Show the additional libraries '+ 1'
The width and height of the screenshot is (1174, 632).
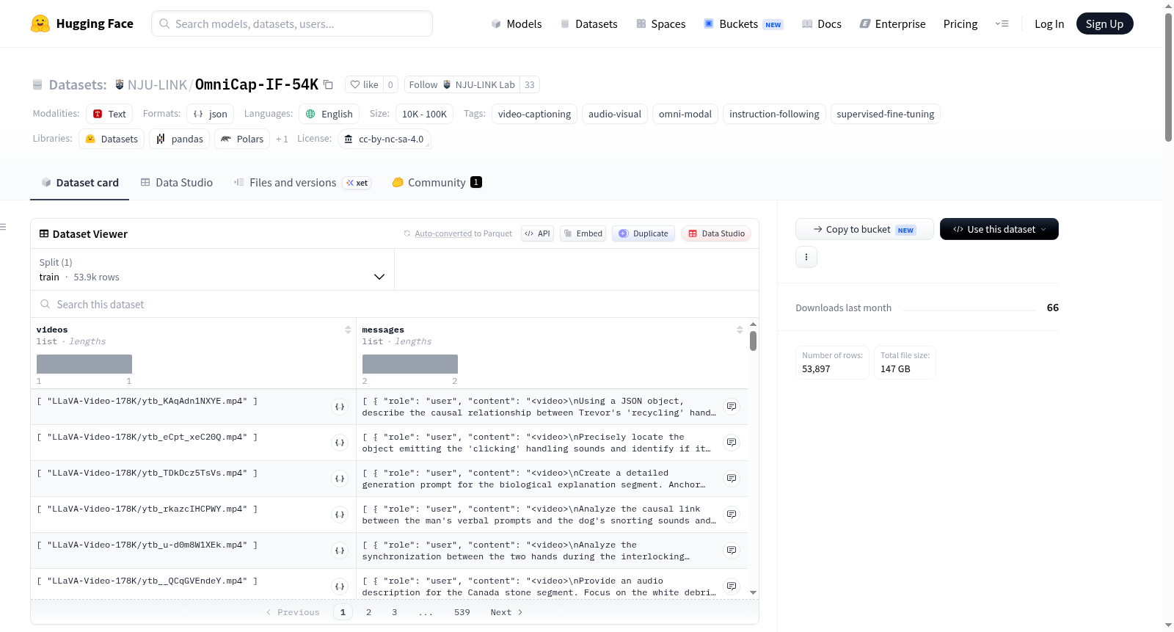282,139
